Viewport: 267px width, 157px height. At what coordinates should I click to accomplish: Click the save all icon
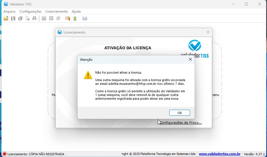coord(20,18)
